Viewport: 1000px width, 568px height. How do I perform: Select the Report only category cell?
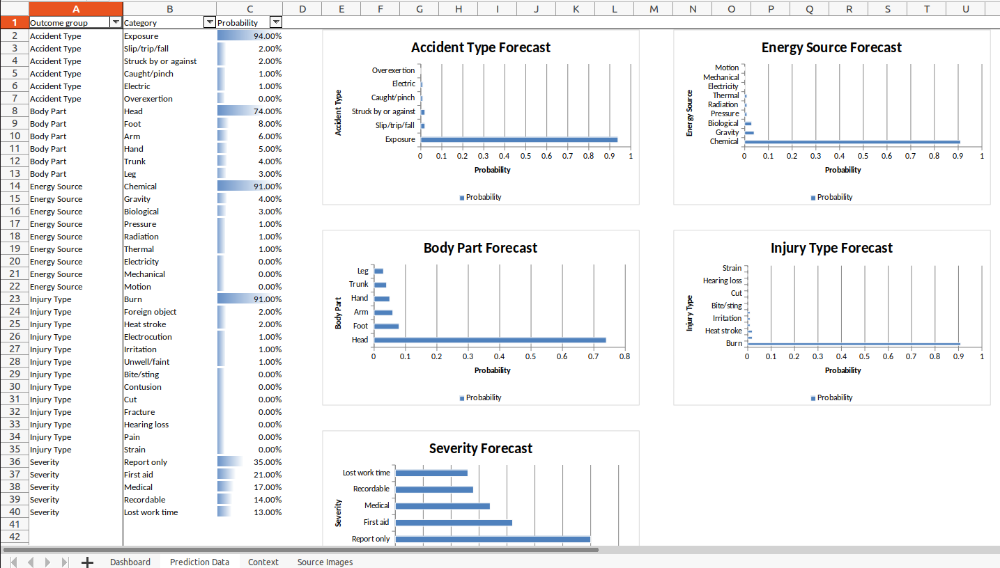click(169, 461)
